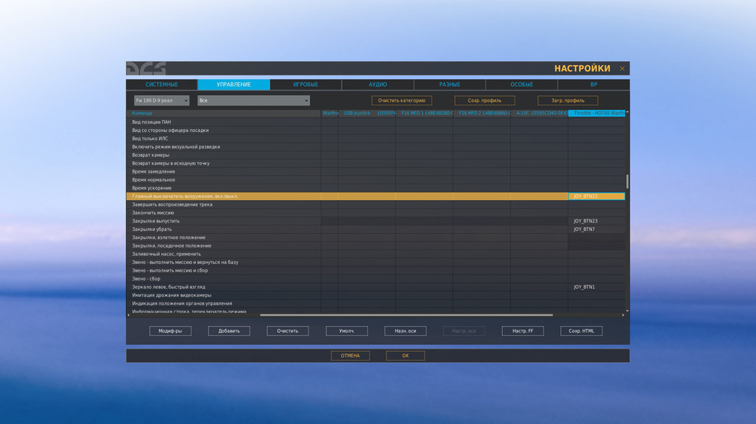Viewport: 756px width, 424px height.
Task: Expand the Все category dropdown
Action: pos(253,100)
